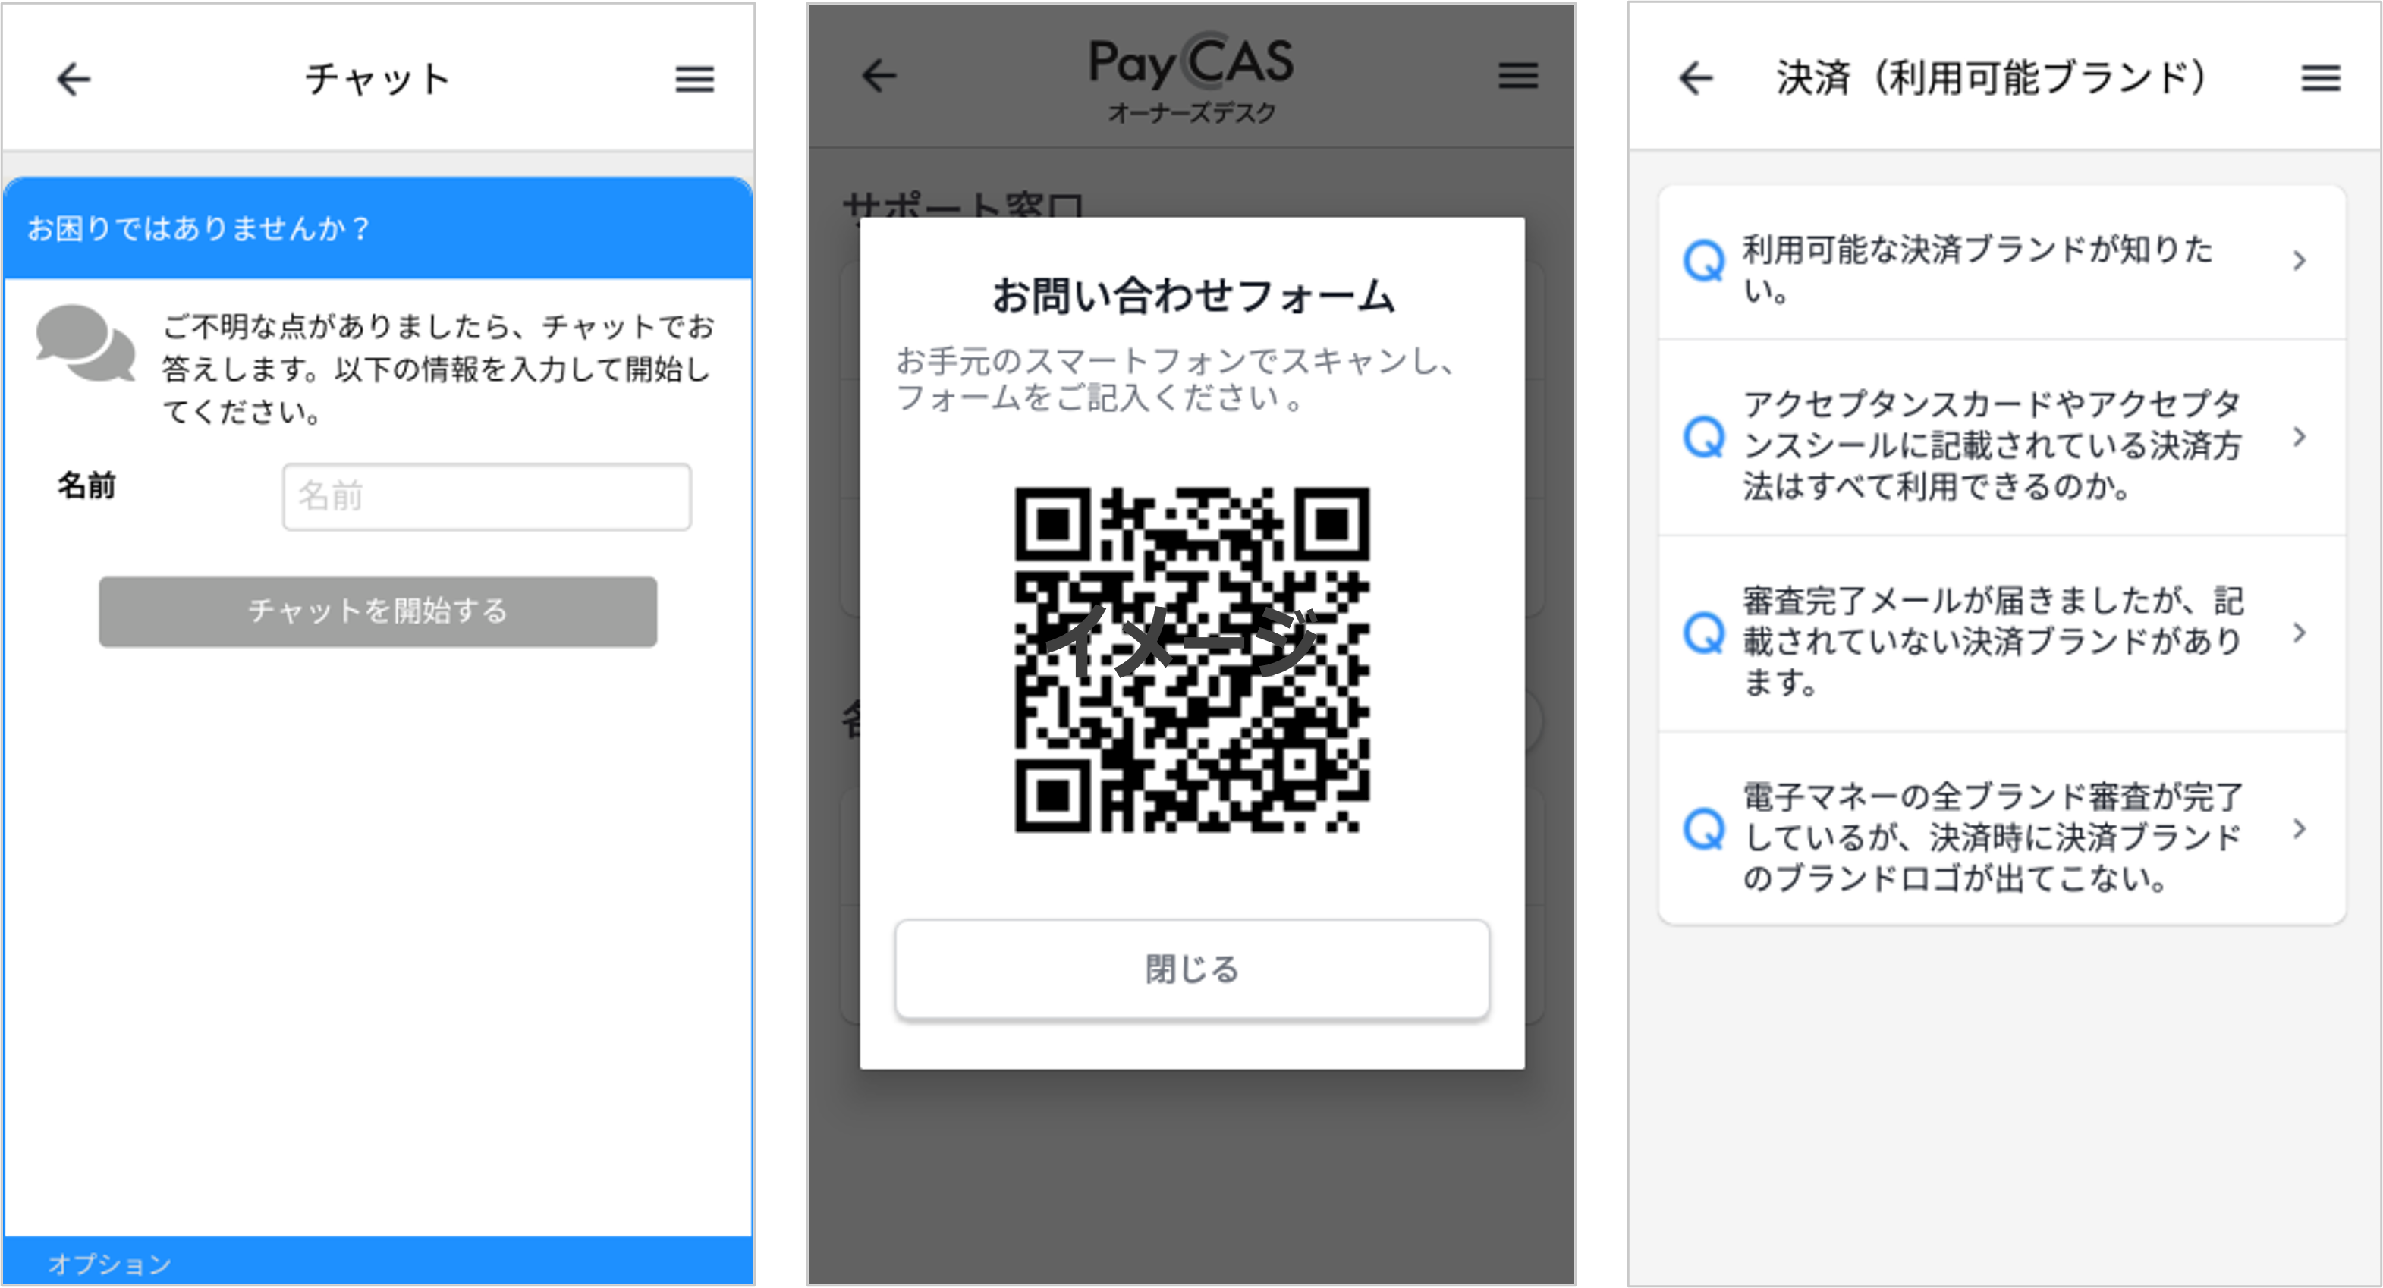The image size is (2383, 1288).
Task: Click the チャット page title
Action: click(377, 80)
